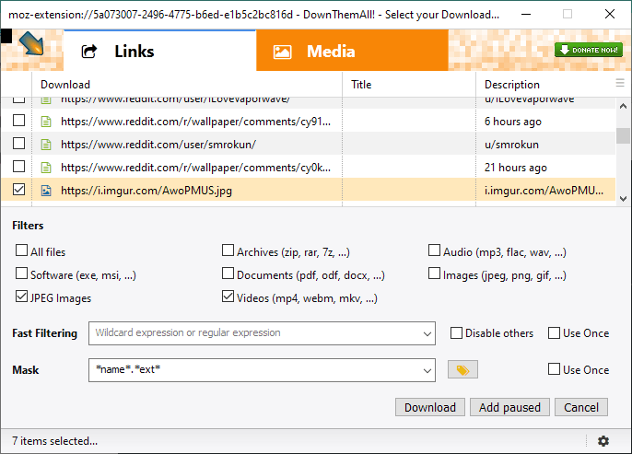
Task: Expand the Mask dropdown arrow
Action: 427,370
